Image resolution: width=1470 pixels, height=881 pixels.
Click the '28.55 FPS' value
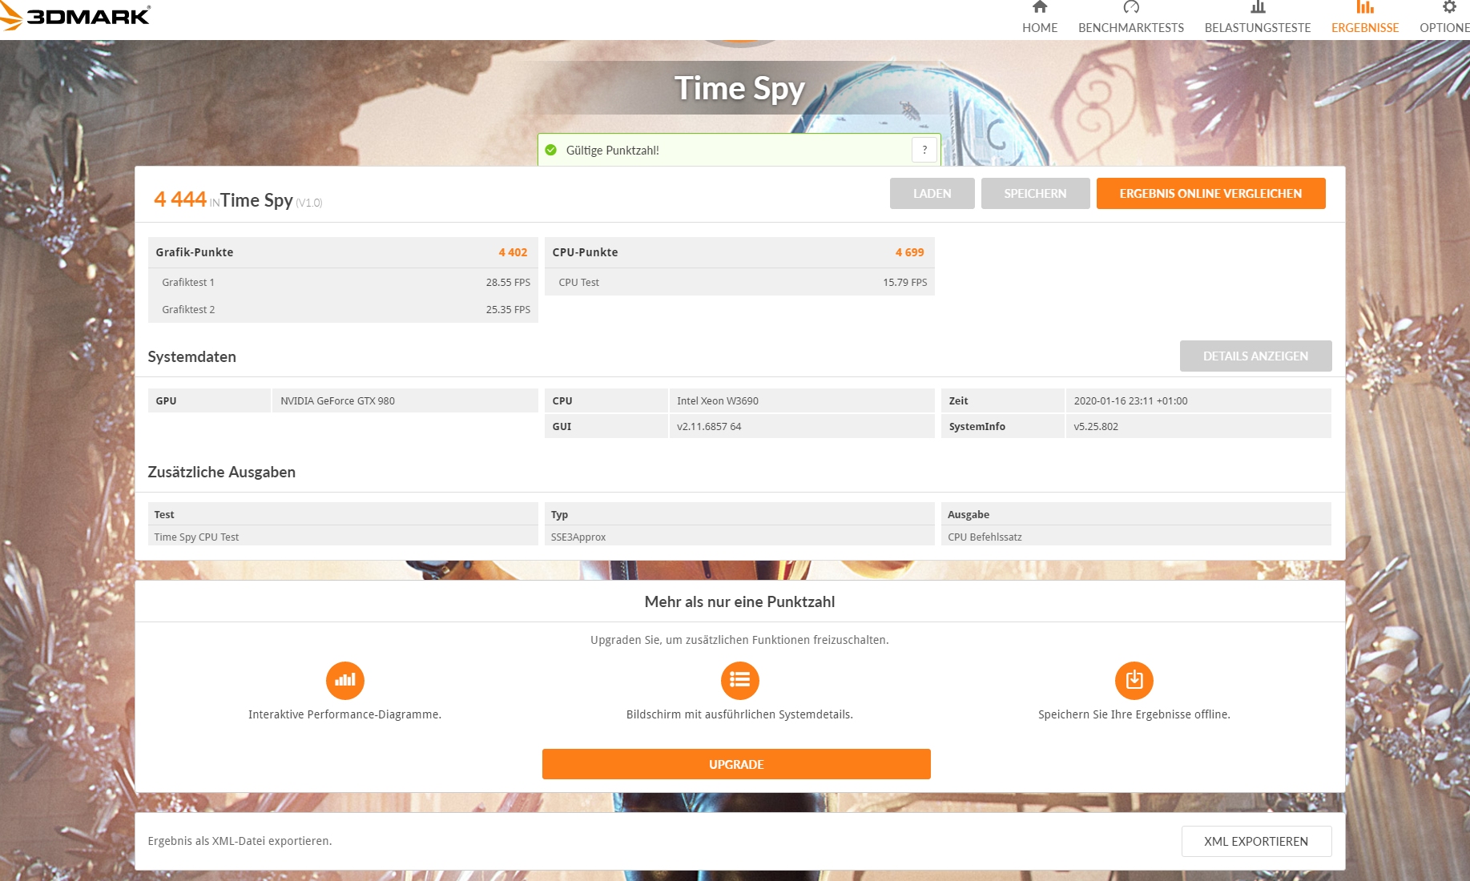(x=508, y=283)
